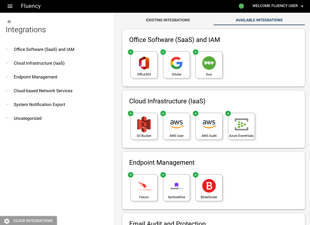
Task: Switch to Existing Integrations tab
Action: click(168, 20)
